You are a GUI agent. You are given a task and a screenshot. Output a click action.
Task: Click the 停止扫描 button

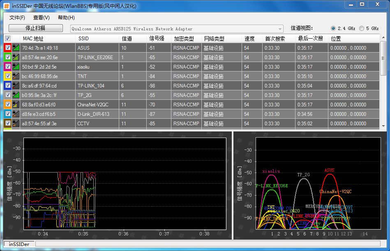point(36,28)
